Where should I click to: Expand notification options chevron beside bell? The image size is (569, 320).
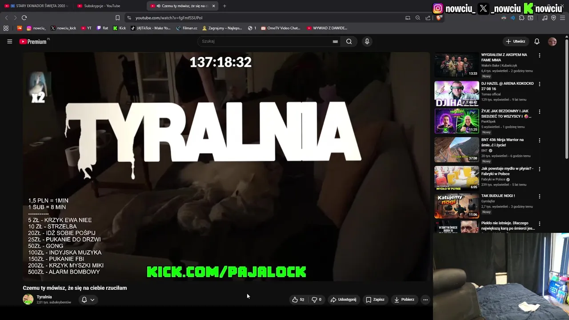click(92, 300)
